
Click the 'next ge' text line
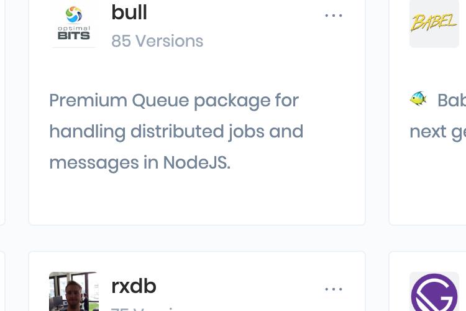[x=437, y=131]
